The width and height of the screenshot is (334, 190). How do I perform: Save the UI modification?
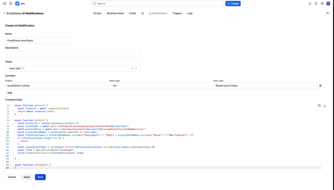[40, 177]
